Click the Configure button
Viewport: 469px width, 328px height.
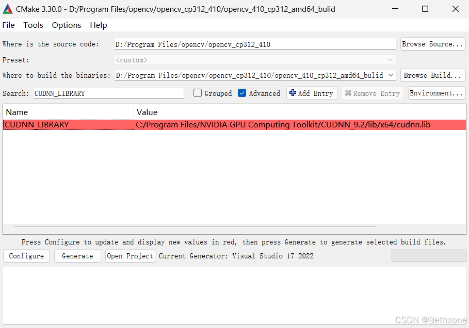coord(26,256)
